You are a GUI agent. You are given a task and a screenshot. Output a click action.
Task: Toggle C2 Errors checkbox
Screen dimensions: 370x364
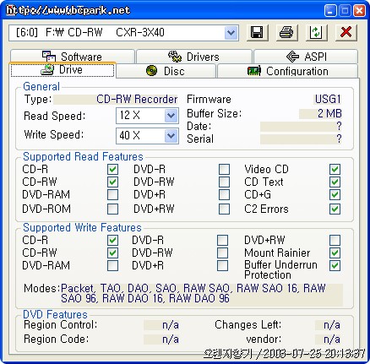335,209
